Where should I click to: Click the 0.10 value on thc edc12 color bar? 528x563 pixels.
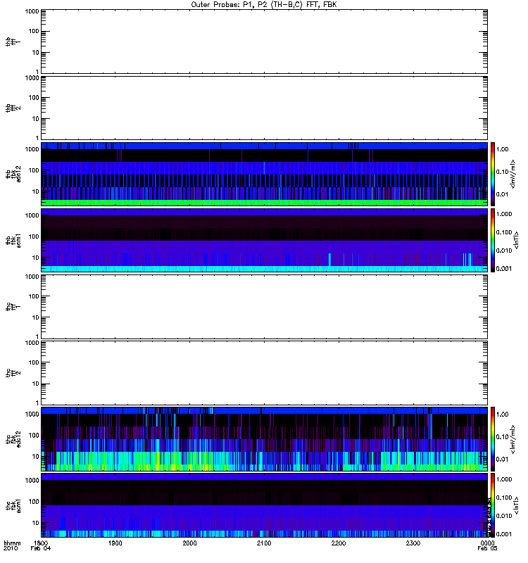[503, 436]
